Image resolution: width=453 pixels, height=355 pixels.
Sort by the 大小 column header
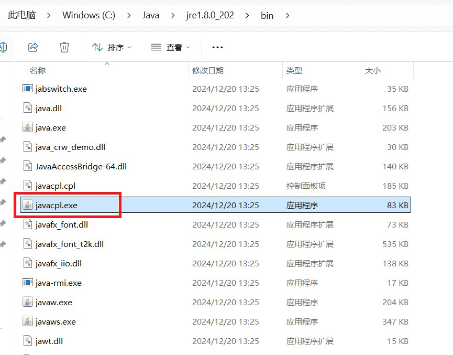click(x=373, y=70)
